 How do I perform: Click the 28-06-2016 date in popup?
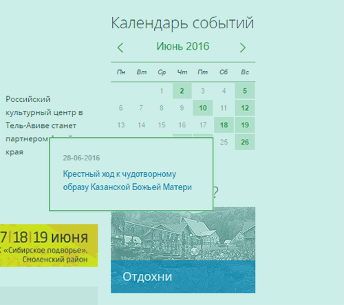(81, 158)
